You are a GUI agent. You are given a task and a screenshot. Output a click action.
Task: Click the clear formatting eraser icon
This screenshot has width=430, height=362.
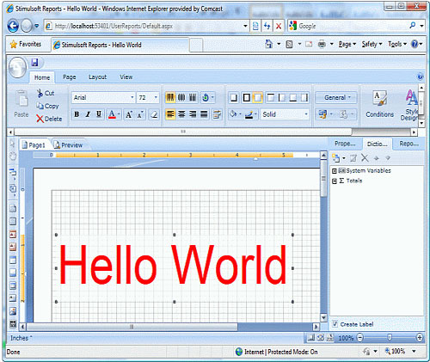coord(154,114)
